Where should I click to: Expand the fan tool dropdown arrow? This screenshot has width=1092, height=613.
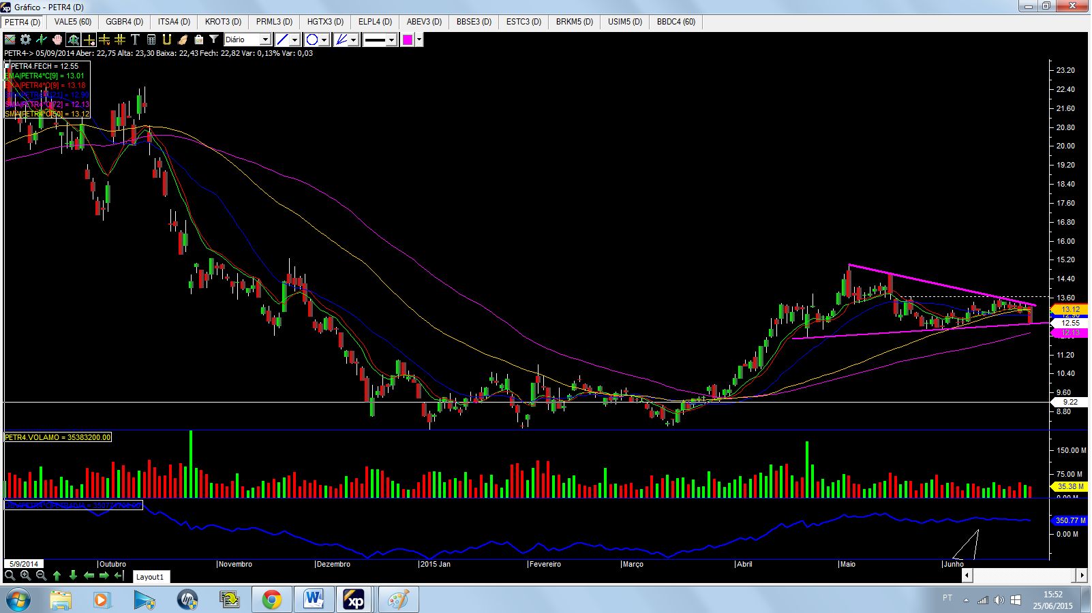click(354, 40)
